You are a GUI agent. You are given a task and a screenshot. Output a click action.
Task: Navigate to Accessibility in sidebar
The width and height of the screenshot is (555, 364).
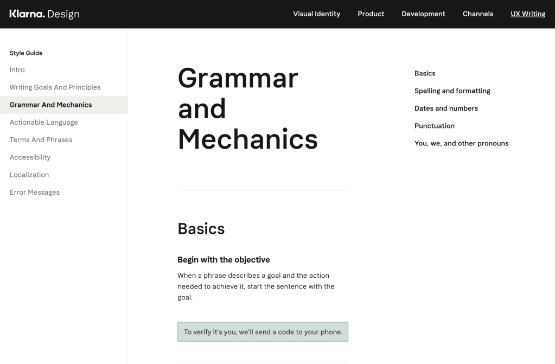click(x=30, y=157)
